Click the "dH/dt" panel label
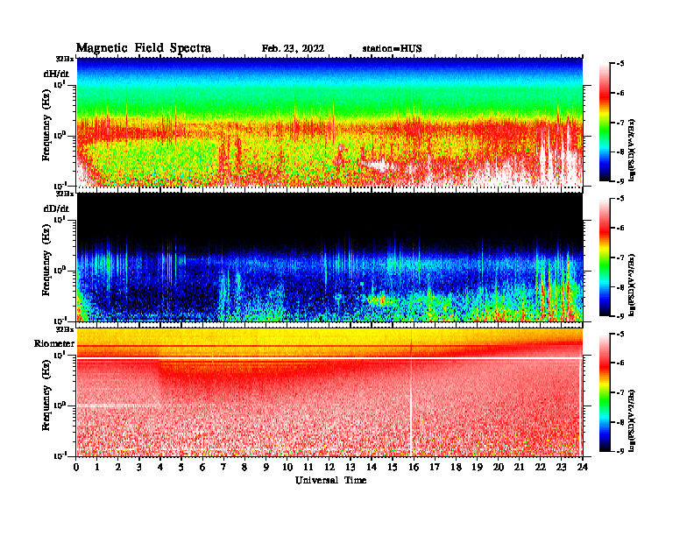 tap(56, 74)
